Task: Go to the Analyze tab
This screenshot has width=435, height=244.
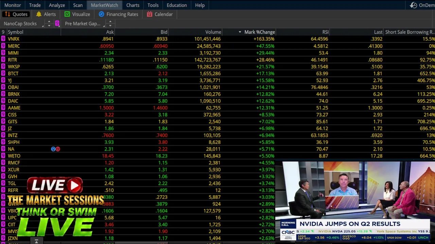Action: click(57, 5)
